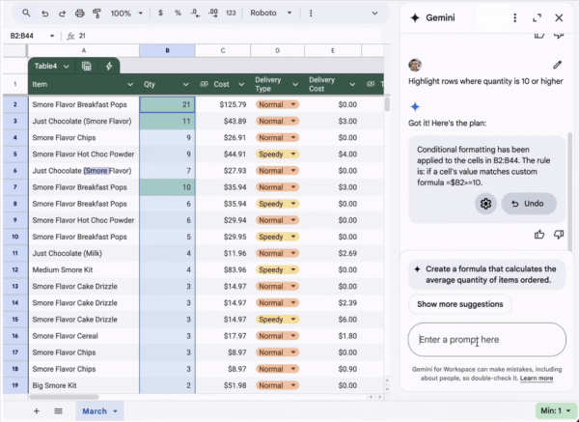Open zoom level 100% dropdown

(126, 14)
